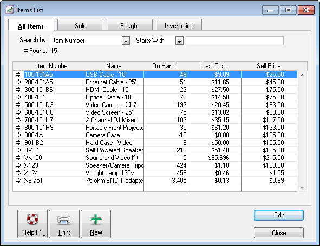This screenshot has width=320, height=246.
Task: Click the Edit button
Action: [x=279, y=215]
